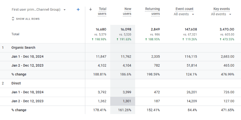The image size is (241, 120).
Task: Click the Returning users column header
Action: coord(152,11)
